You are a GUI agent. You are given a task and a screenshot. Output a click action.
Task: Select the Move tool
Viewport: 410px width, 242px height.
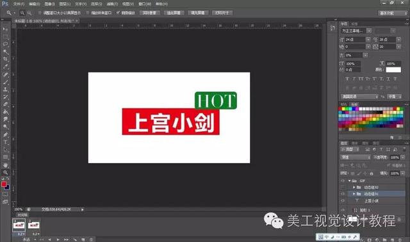(x=5, y=29)
